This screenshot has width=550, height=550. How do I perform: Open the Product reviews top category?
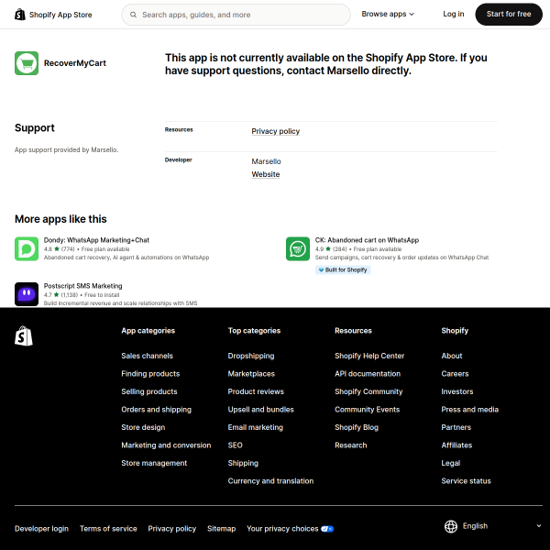pos(256,391)
